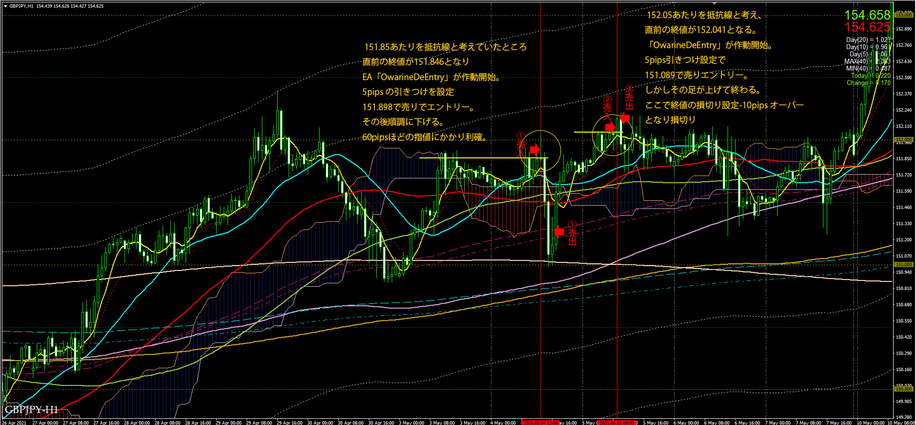916x425 pixels.
Task: Click 28 Apr 00:00 on the time axis
Action: 137,423
